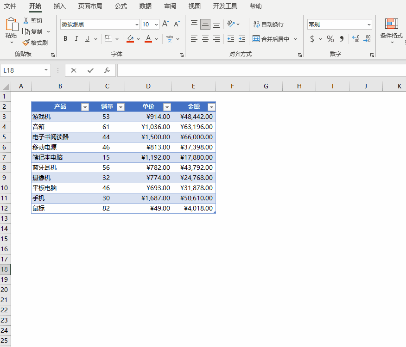
Task: Click the insert function fx icon
Action: pyautogui.click(x=107, y=70)
